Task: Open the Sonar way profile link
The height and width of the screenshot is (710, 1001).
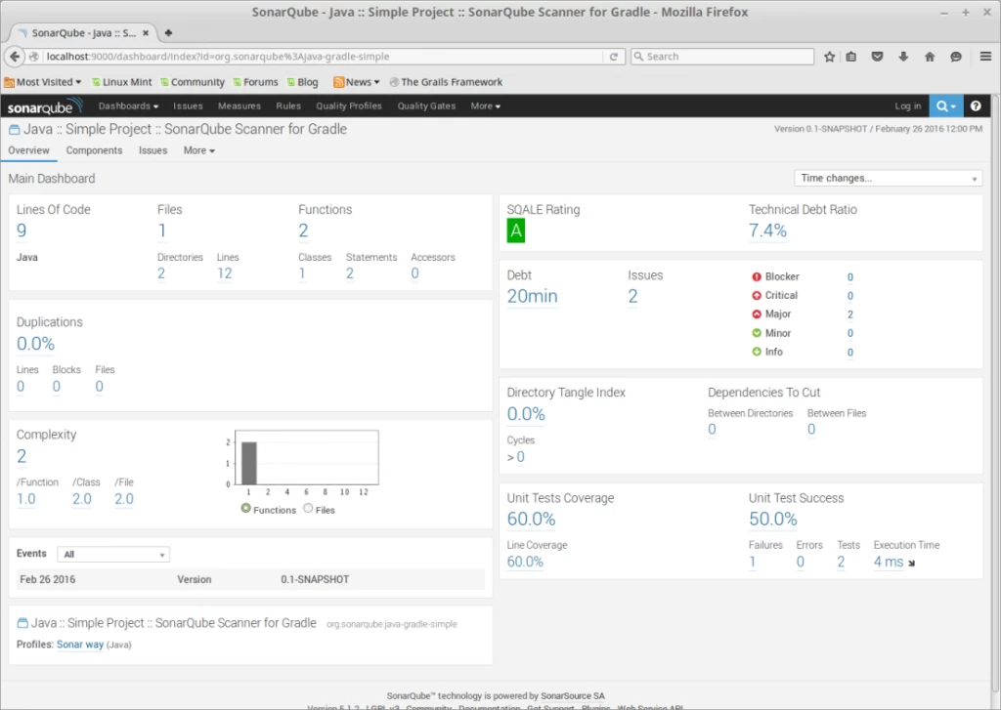Action: [80, 645]
